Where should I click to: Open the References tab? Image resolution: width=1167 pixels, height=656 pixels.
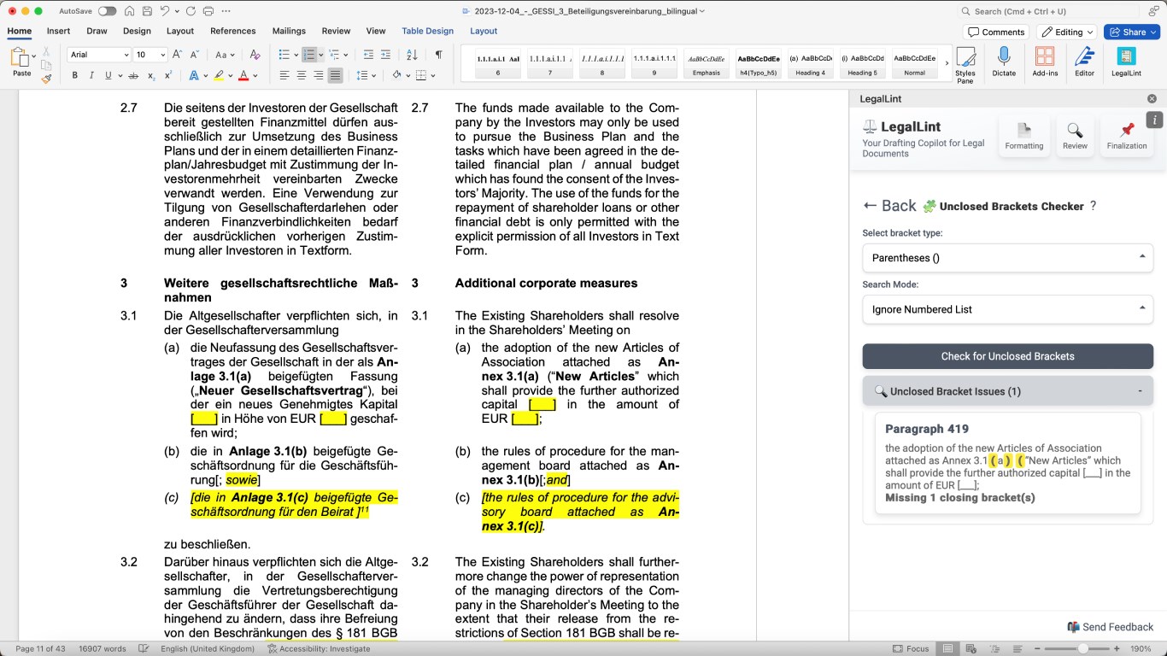pyautogui.click(x=233, y=31)
